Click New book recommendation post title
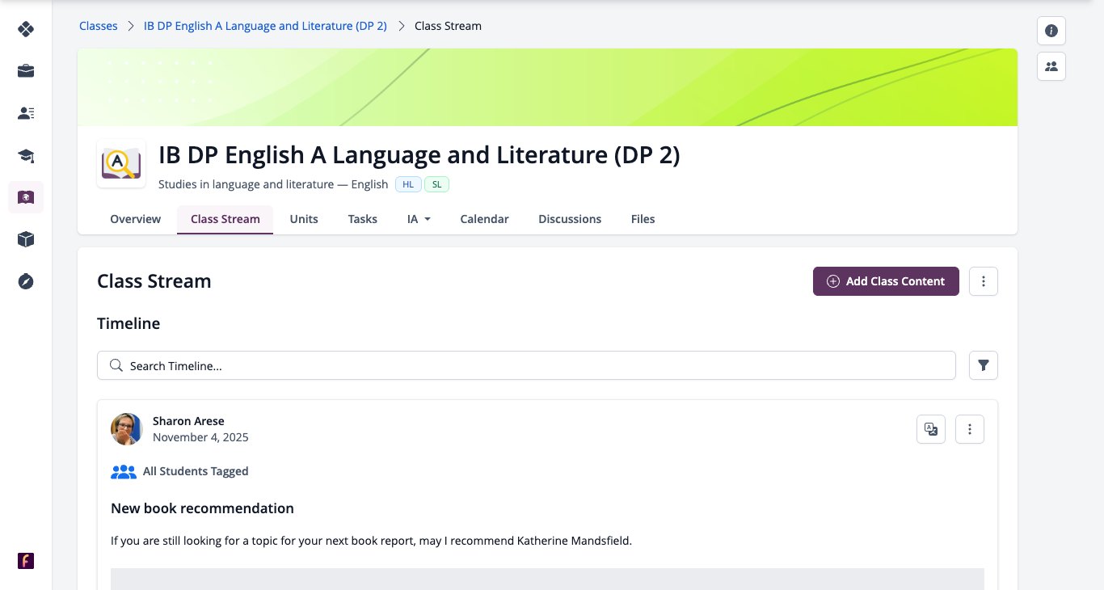1104x590 pixels. 202,508
